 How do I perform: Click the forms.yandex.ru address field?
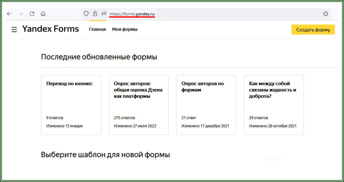pyautogui.click(x=206, y=14)
